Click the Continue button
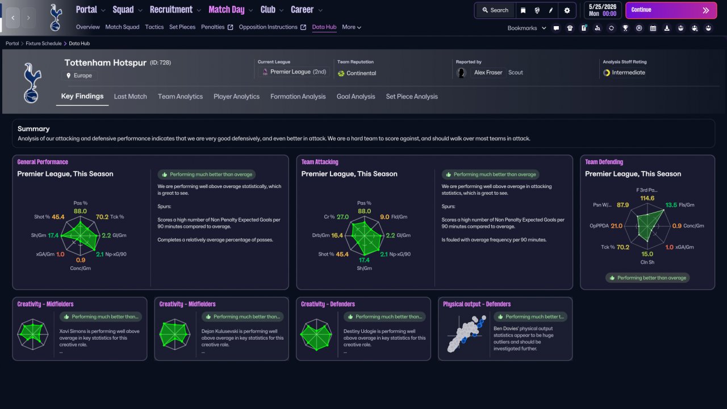727x409 pixels. click(671, 10)
